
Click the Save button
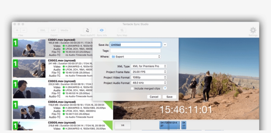[x=169, y=97]
